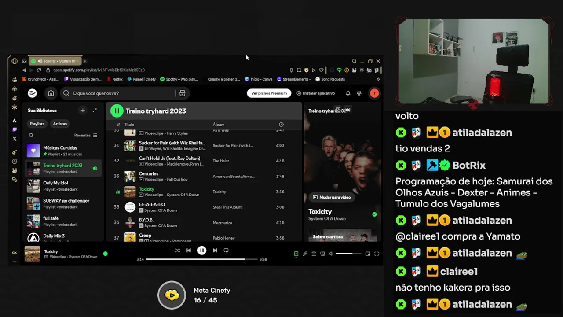Pause Treino tryhard 2023 playlist green button
The image size is (563, 317).
click(x=117, y=111)
